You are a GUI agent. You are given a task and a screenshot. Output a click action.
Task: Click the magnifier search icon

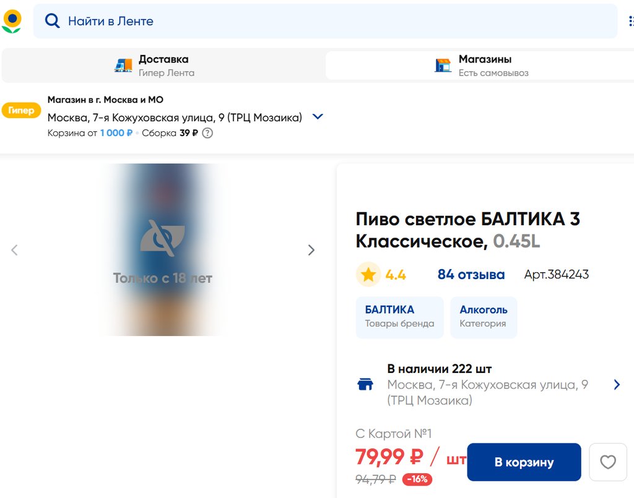click(x=53, y=21)
